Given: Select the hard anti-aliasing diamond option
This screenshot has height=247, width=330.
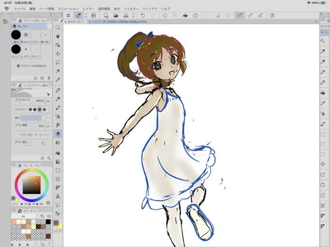Looking at the screenshot, I should (x=31, y=109).
